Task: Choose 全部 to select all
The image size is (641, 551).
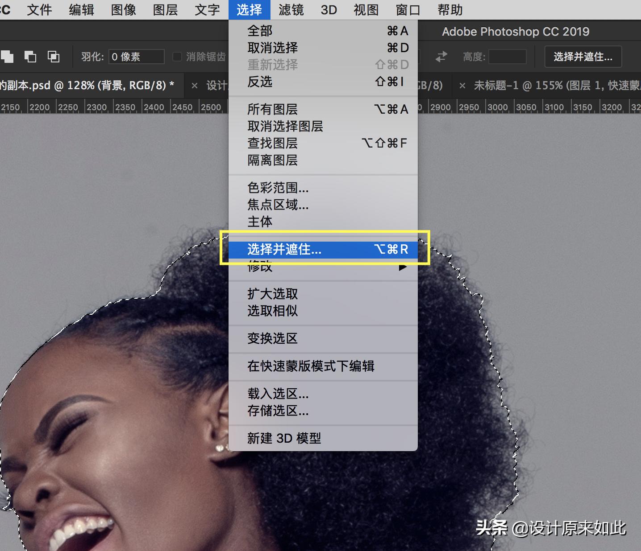Action: click(259, 30)
